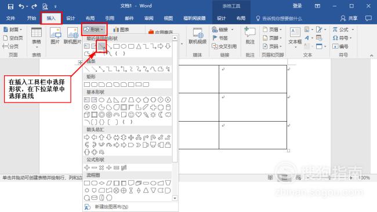Select the flowchart Decision diamond shape
This screenshot has height=212, width=377.
101,183
